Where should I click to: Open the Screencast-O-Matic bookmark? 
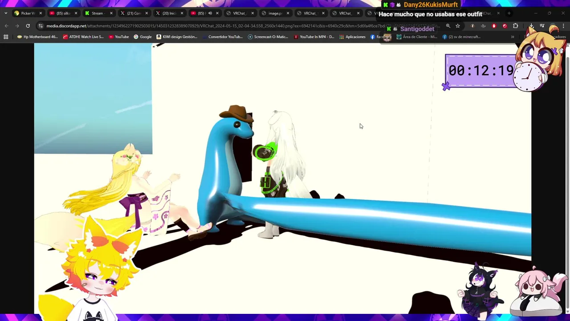click(x=268, y=37)
